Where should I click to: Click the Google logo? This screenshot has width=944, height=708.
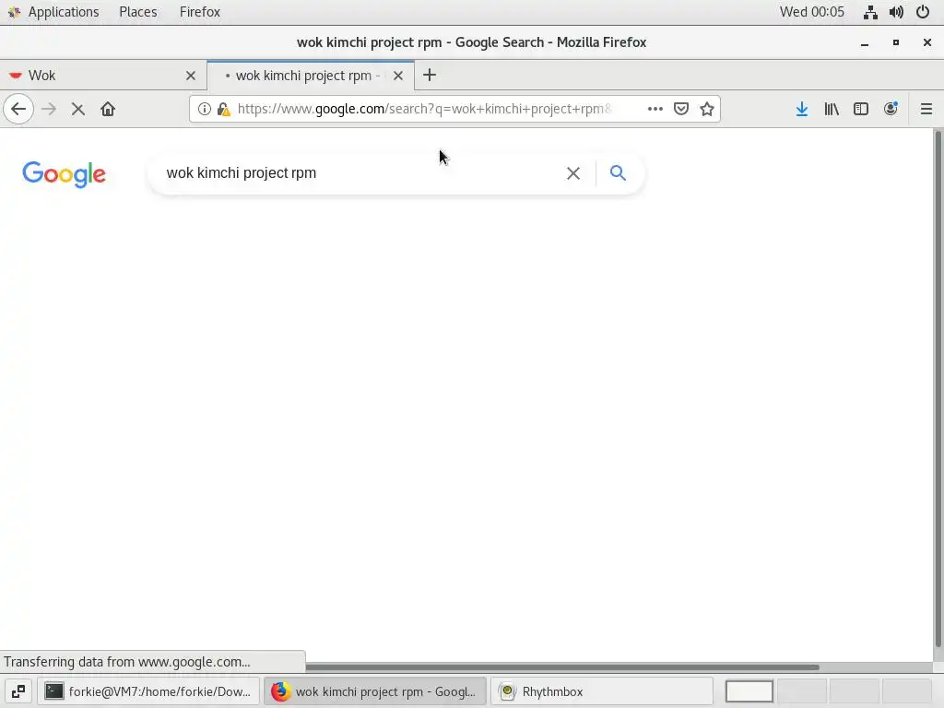coord(64,174)
